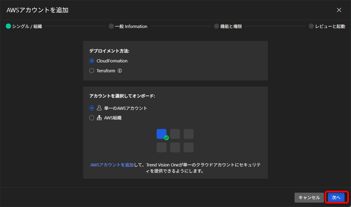Select the CloudFormation radio button
Viewport: 351px width, 207px height.
(x=92, y=61)
